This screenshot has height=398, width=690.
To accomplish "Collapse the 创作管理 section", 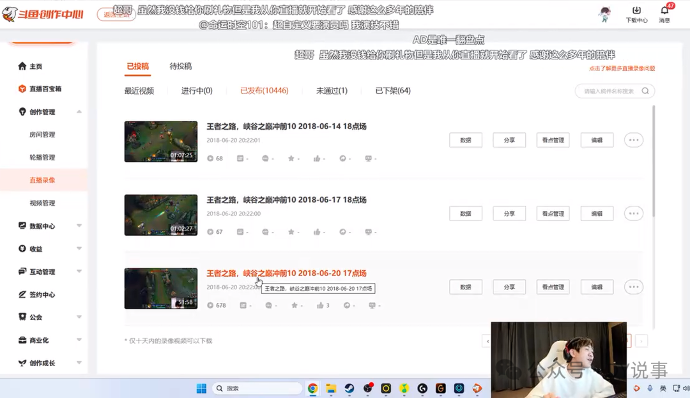I will [x=79, y=112].
